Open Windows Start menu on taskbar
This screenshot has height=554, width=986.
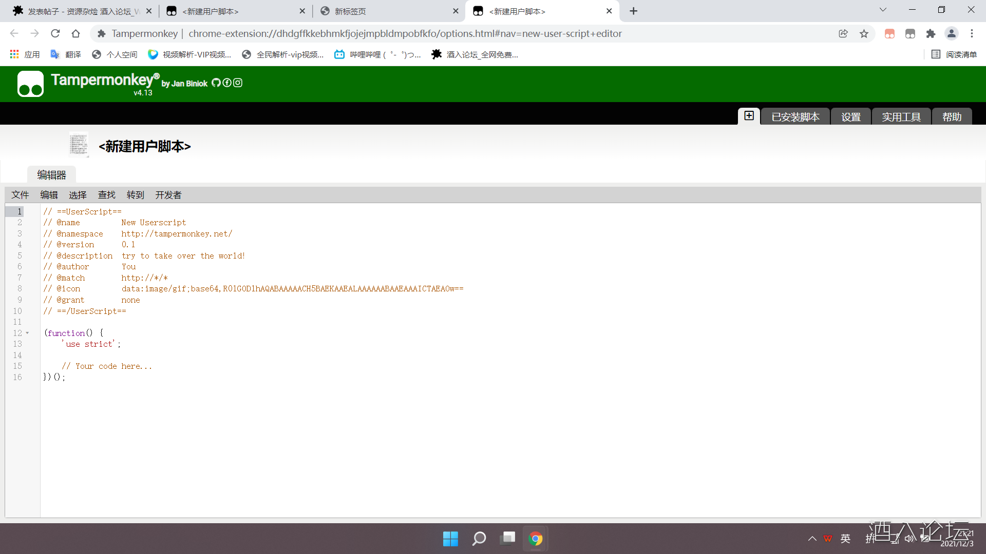click(450, 539)
